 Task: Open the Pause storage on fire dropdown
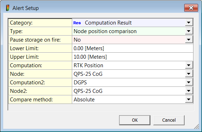click(189, 39)
